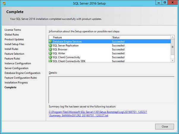This screenshot has width=179, height=134.
Task: Click Instance Configuration step in sidebar
Action: [x=18, y=63]
